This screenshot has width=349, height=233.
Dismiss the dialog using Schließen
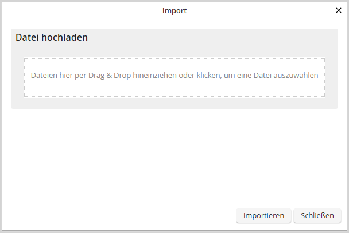click(x=317, y=215)
